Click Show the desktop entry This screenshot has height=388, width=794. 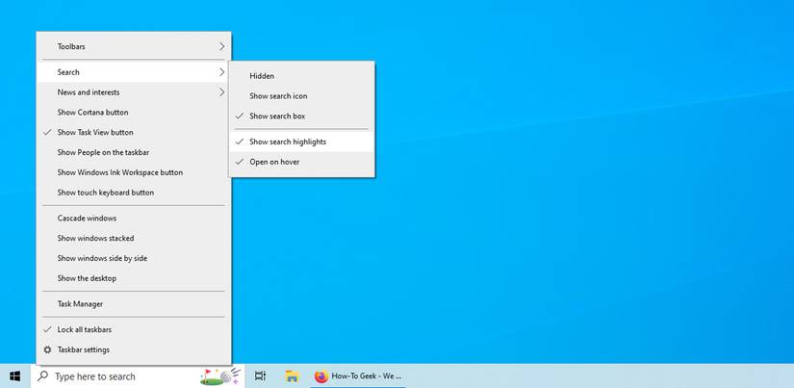coord(134,278)
